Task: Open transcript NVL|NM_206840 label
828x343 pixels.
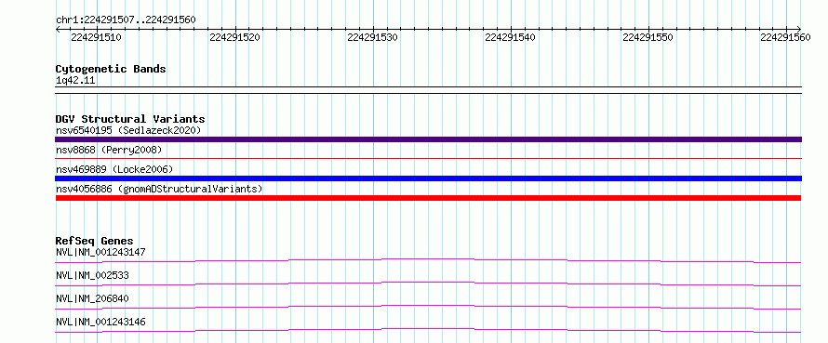Action: [92, 298]
